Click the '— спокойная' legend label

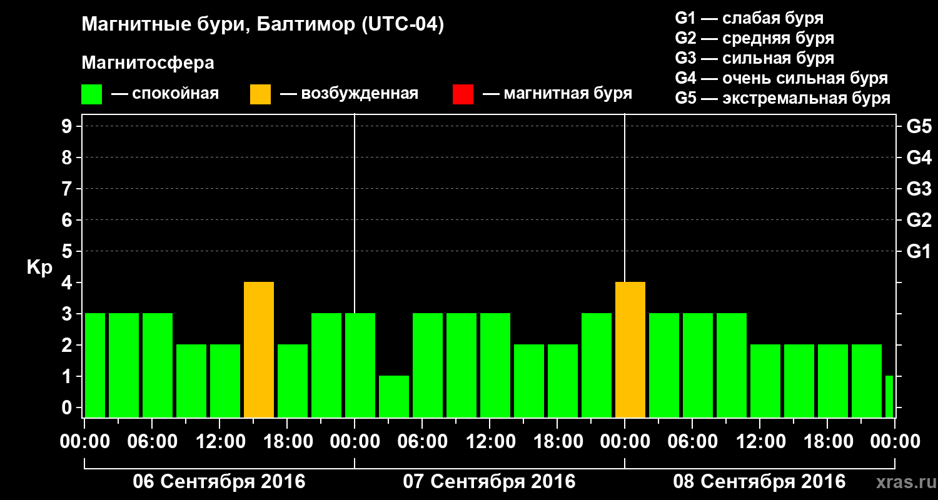(x=165, y=94)
